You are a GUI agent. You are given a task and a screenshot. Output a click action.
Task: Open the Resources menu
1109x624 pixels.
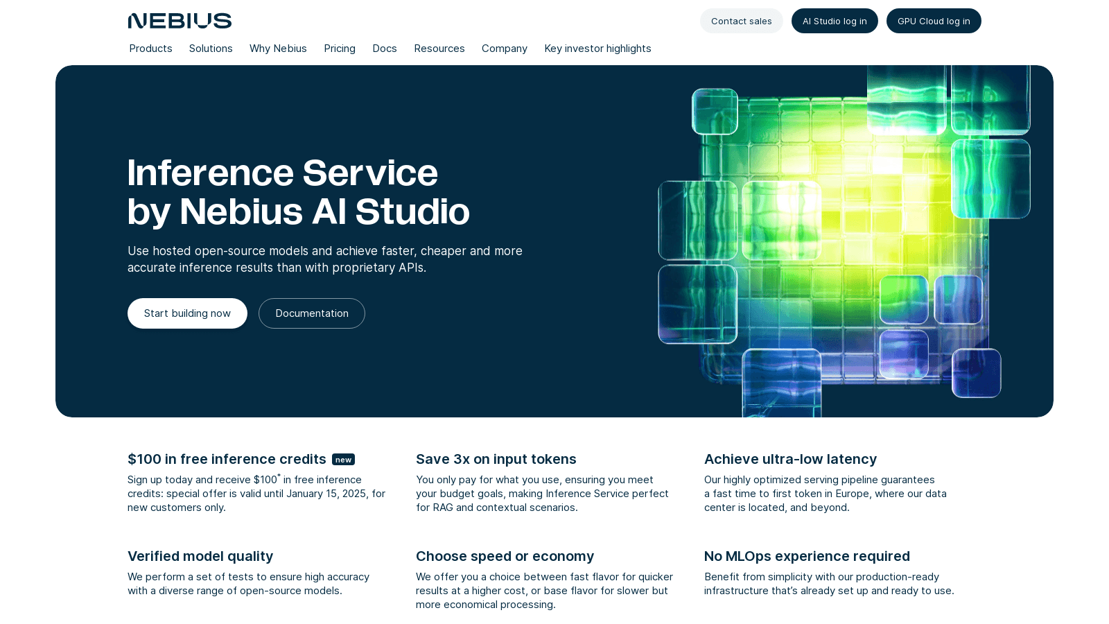(439, 49)
